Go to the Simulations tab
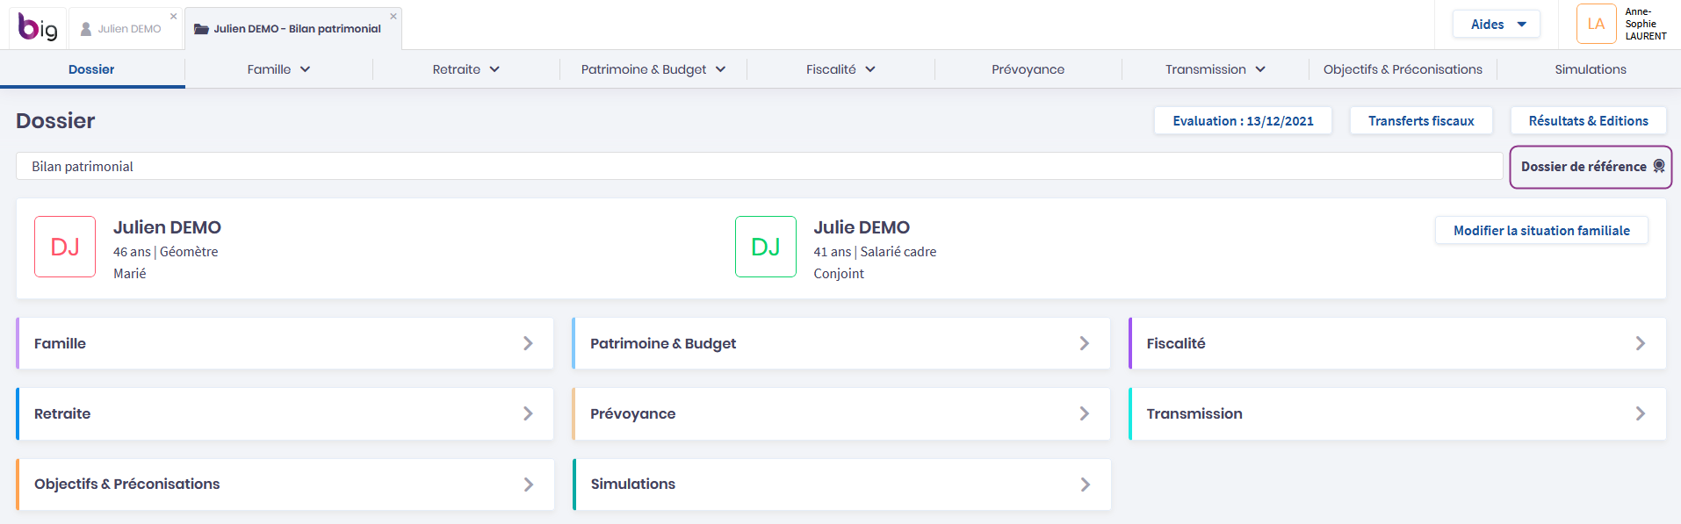This screenshot has width=1681, height=524. click(x=1590, y=69)
